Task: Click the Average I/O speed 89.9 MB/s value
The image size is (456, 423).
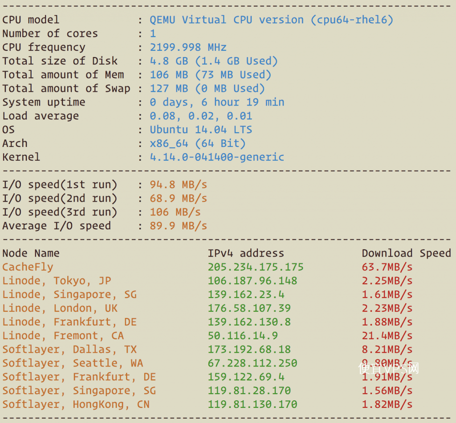Action: pyautogui.click(x=178, y=226)
